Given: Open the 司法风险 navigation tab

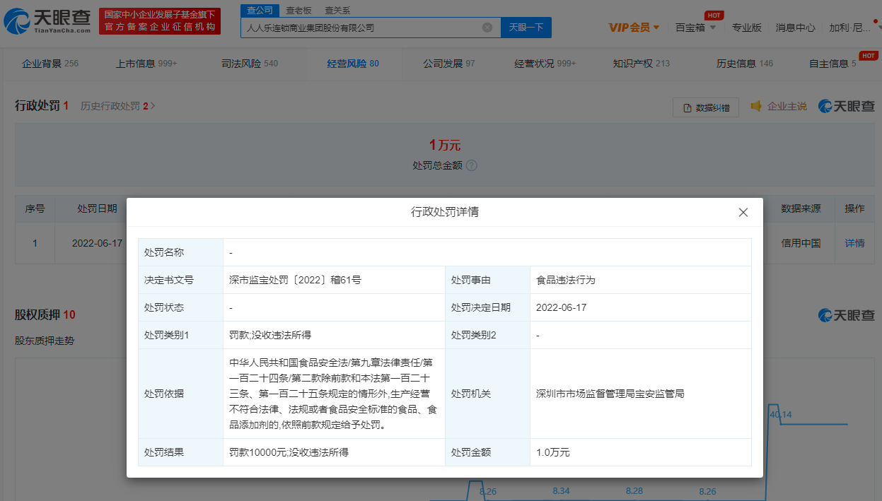Looking at the screenshot, I should tap(250, 64).
